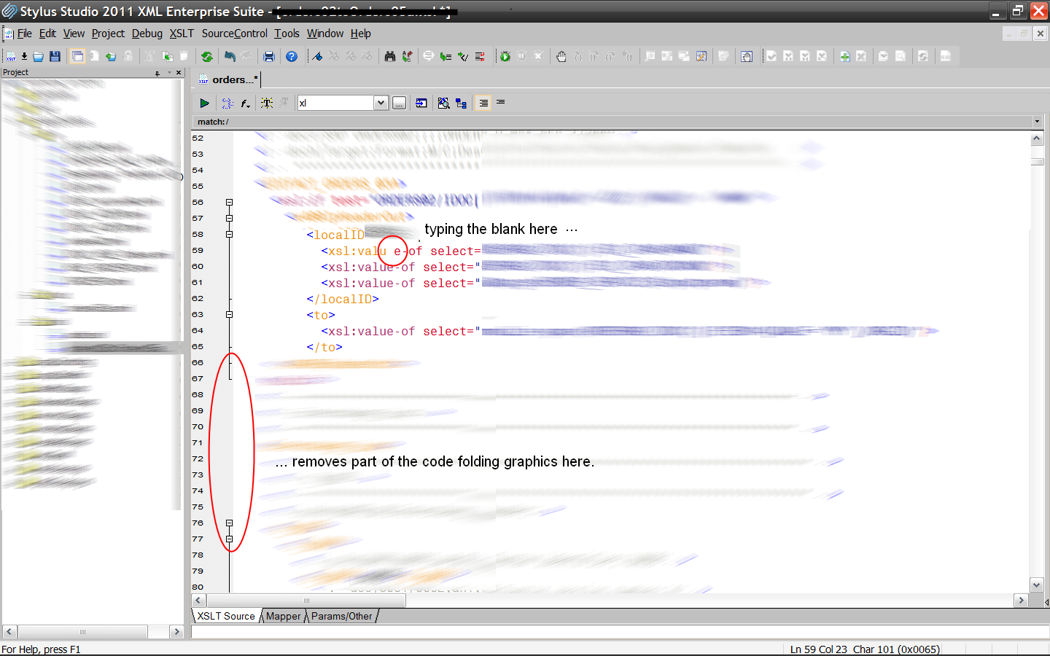Open Find with the binoculars icon
Viewport: 1050px width, 656px height.
[x=390, y=56]
